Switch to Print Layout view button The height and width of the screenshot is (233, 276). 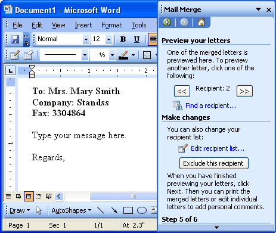pos(29,197)
